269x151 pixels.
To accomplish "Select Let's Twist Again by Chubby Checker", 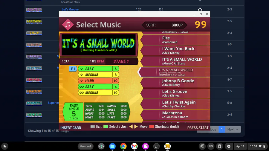I will click(175, 104).
